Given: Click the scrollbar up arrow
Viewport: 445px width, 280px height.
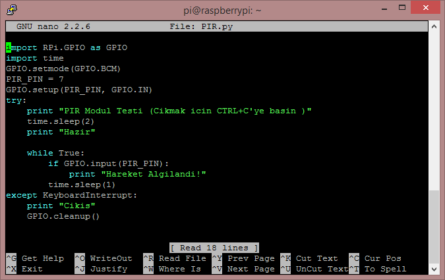Looking at the screenshot, I should point(434,26).
